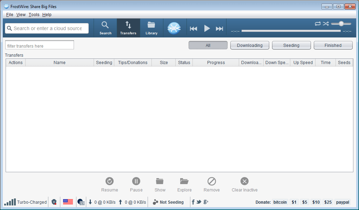The height and width of the screenshot is (210, 359).
Task: Donate $1
Action: pyautogui.click(x=294, y=202)
